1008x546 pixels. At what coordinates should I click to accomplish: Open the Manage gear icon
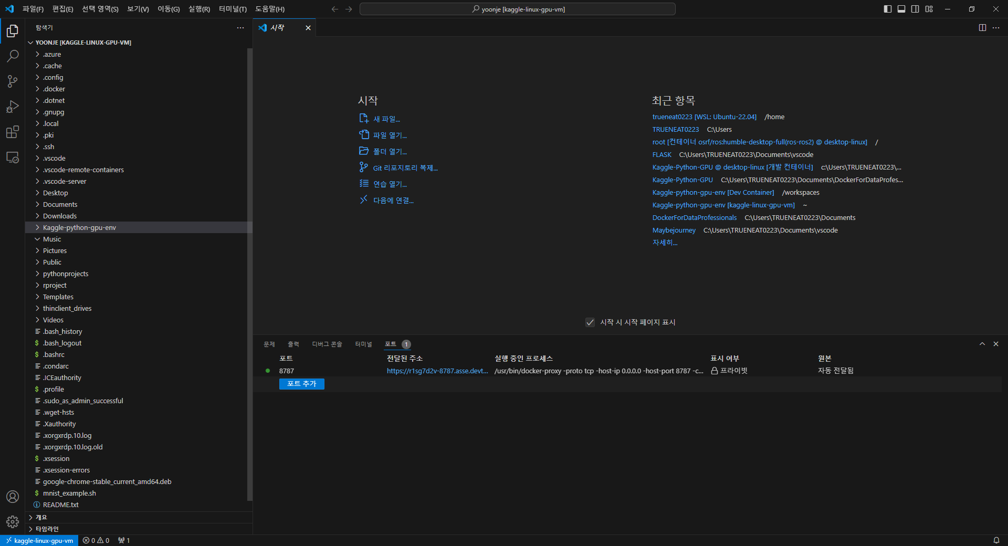coord(13,522)
